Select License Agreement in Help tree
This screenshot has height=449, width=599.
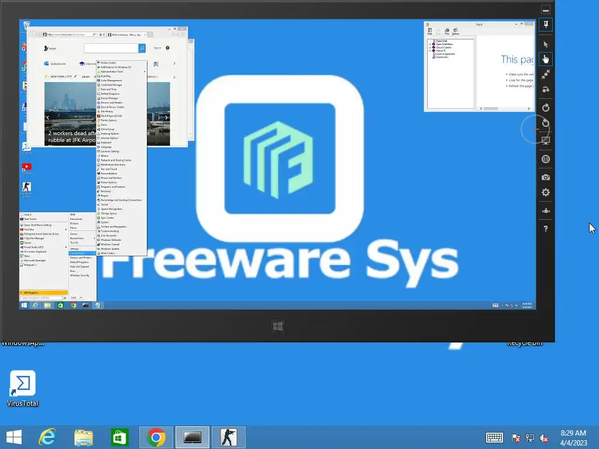[443, 54]
